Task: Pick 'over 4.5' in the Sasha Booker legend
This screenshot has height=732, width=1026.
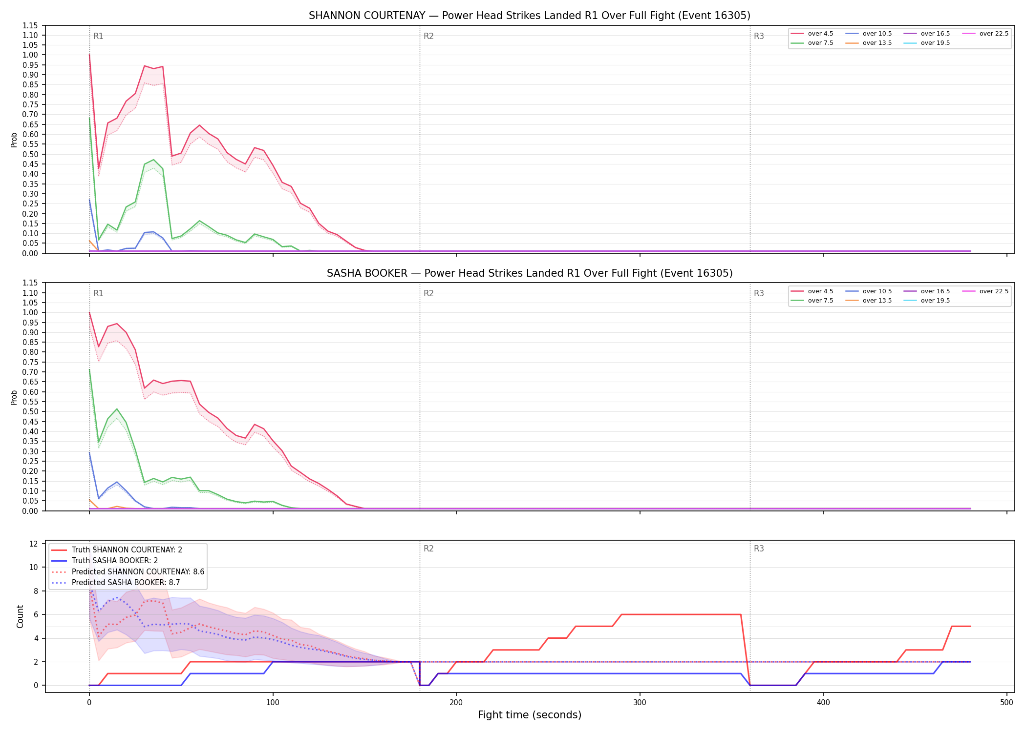Action: click(x=812, y=291)
